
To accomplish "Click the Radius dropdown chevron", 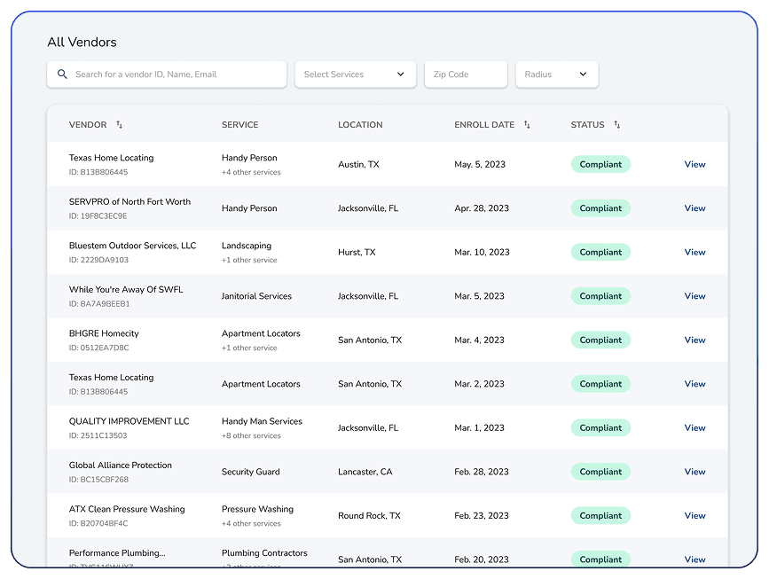I will [x=583, y=74].
